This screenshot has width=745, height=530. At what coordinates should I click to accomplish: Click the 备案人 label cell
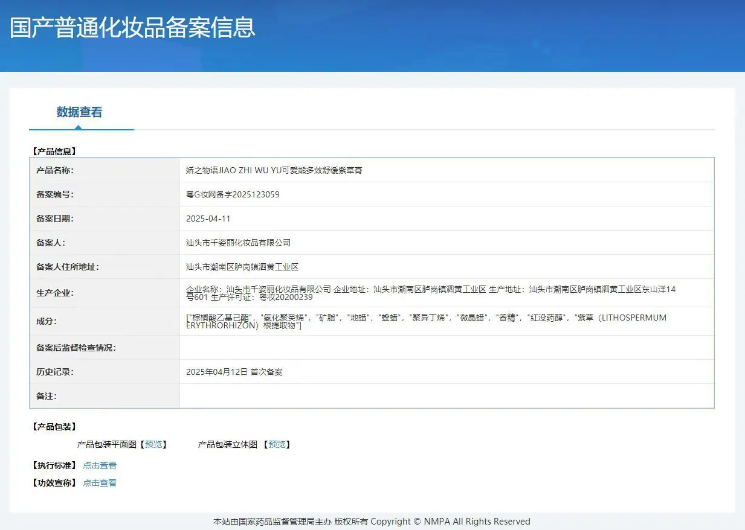pos(105,243)
